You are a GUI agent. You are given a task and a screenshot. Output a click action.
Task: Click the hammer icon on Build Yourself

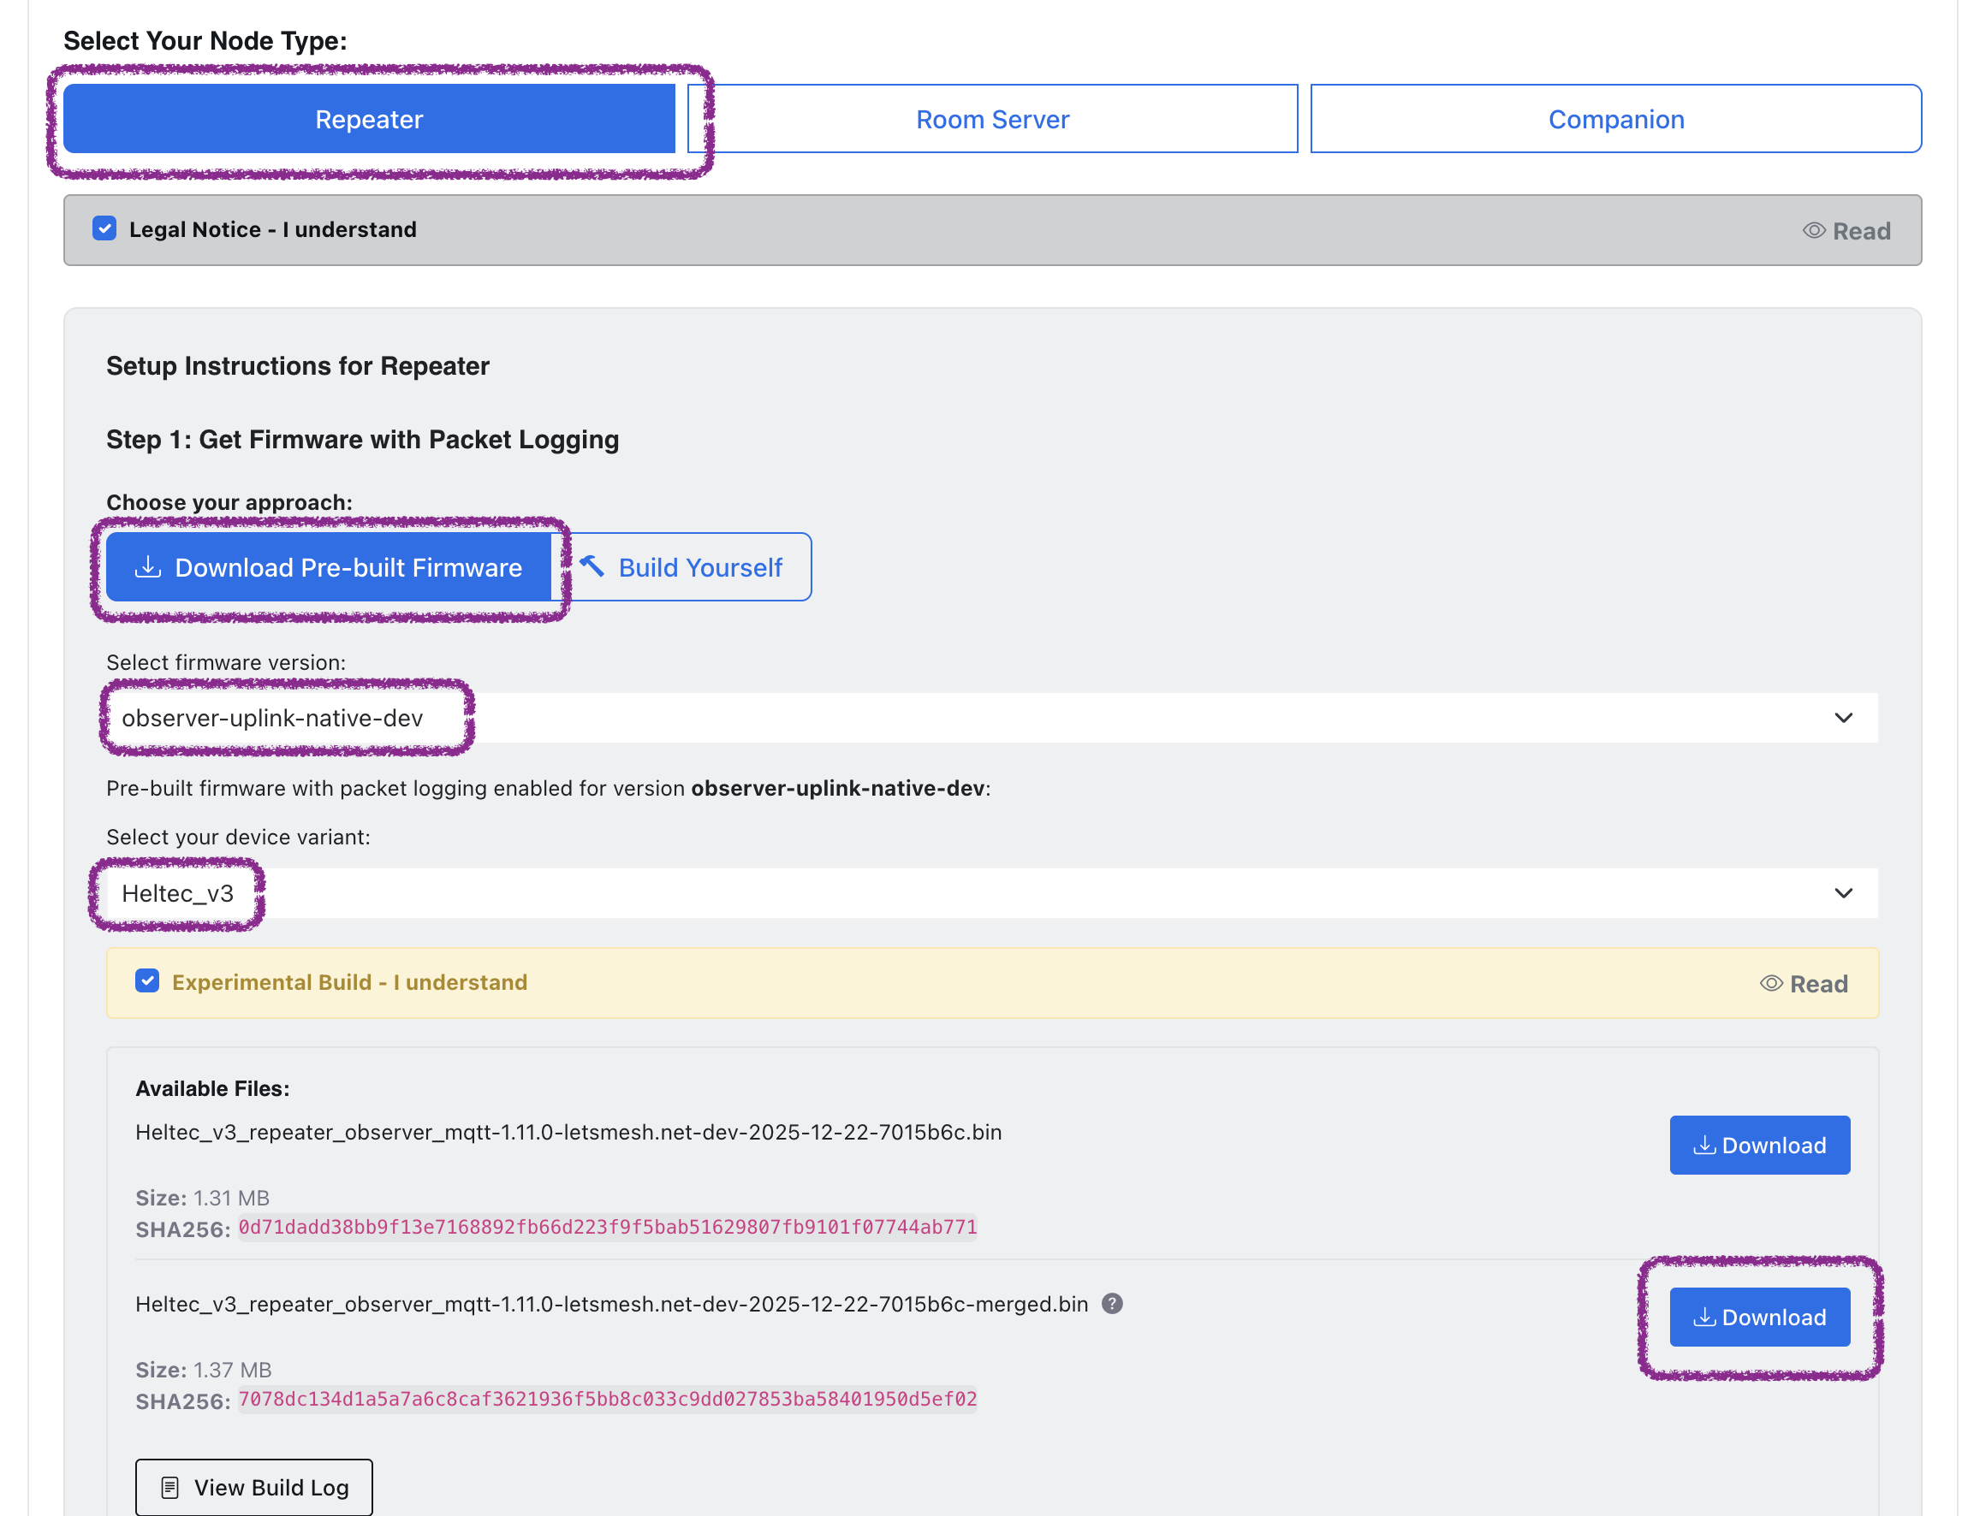(x=592, y=566)
